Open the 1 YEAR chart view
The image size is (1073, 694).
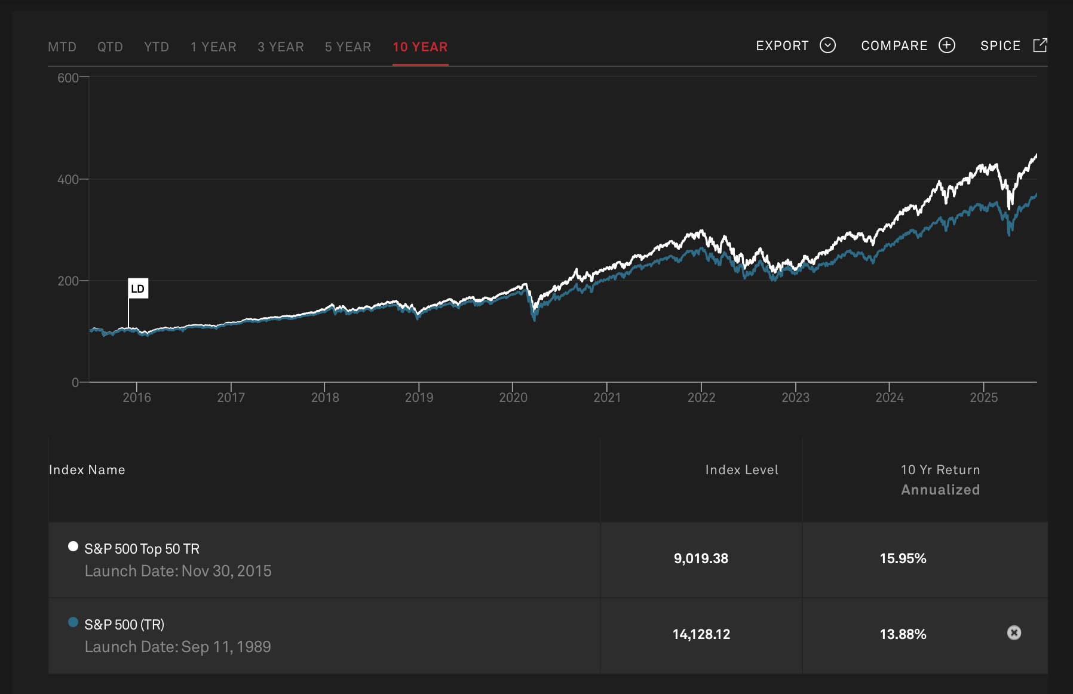[x=213, y=47]
